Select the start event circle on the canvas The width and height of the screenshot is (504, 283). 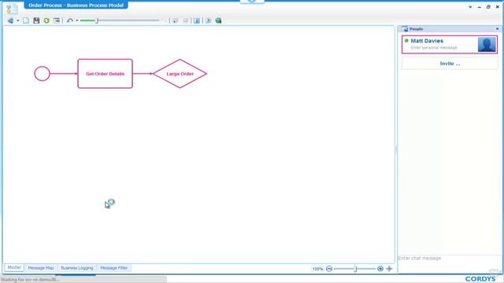(42, 73)
